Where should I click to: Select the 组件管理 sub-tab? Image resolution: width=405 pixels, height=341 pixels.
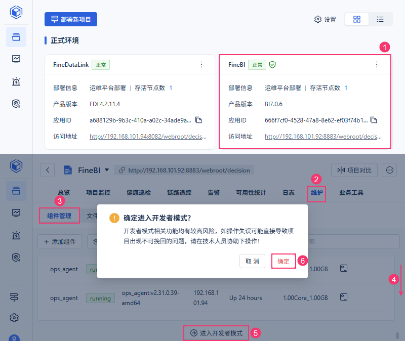59,216
